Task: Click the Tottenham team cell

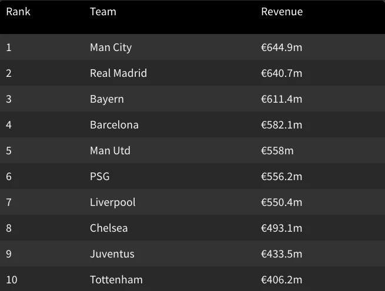Action: pos(116,279)
